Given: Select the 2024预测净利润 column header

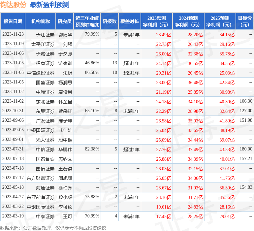Looking at the screenshot, I should (188, 21).
